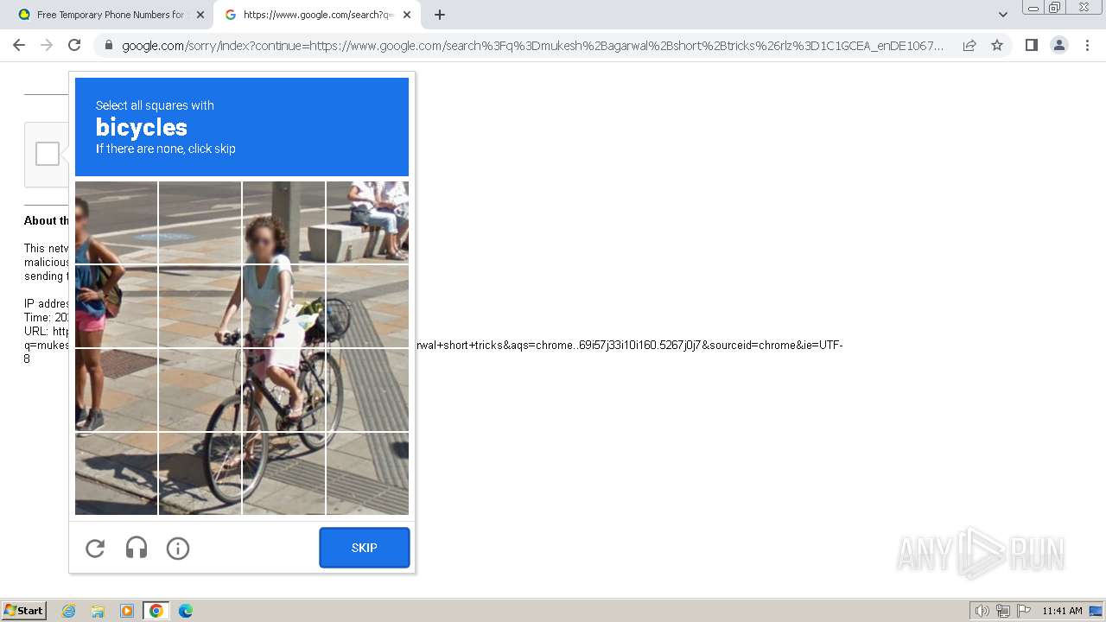Open the tab search dropdown chevron
Viewport: 1106px width, 622px height.
(1003, 15)
